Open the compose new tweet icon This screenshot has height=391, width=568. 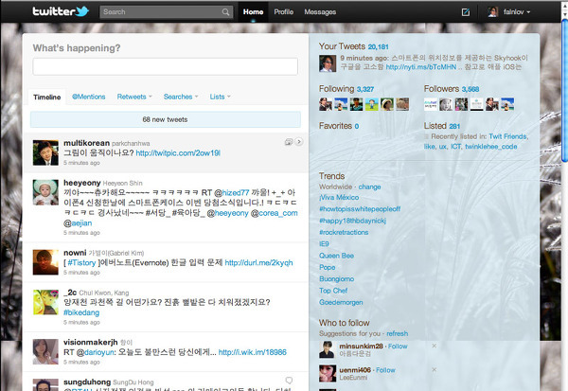click(466, 12)
